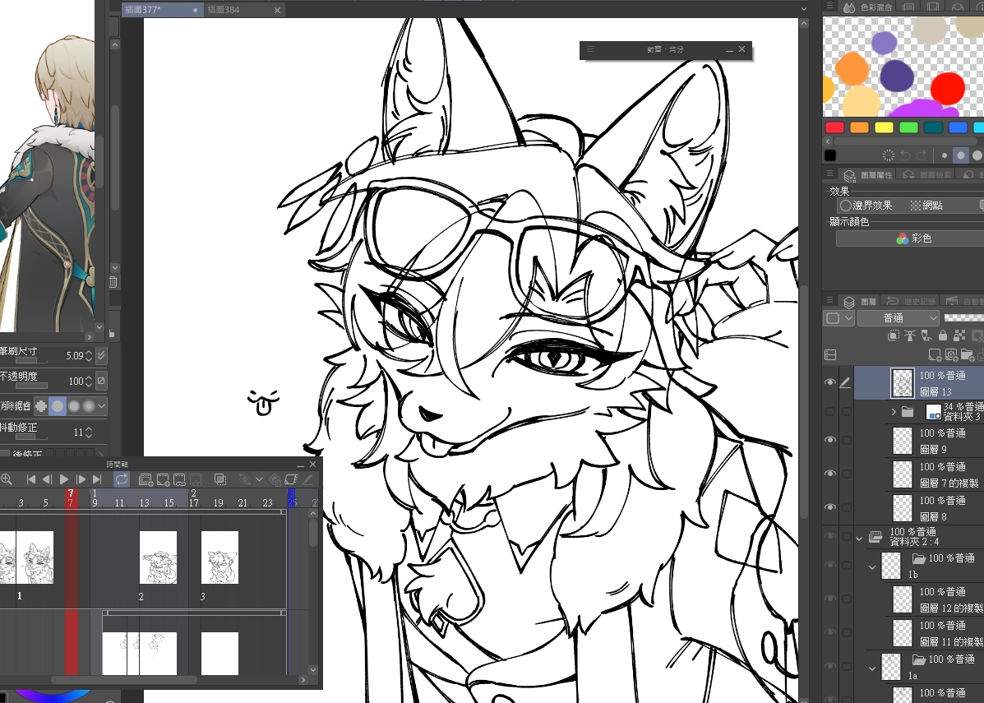This screenshot has height=703, width=984.
Task: Switch to the 插圖384 canvas tab
Action: point(224,10)
